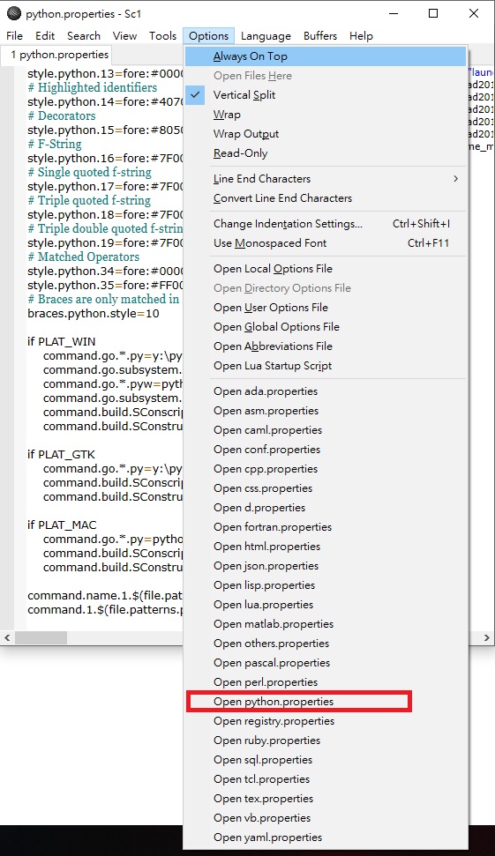Choose Open fortran.properties
The image size is (495, 856).
tap(326, 527)
